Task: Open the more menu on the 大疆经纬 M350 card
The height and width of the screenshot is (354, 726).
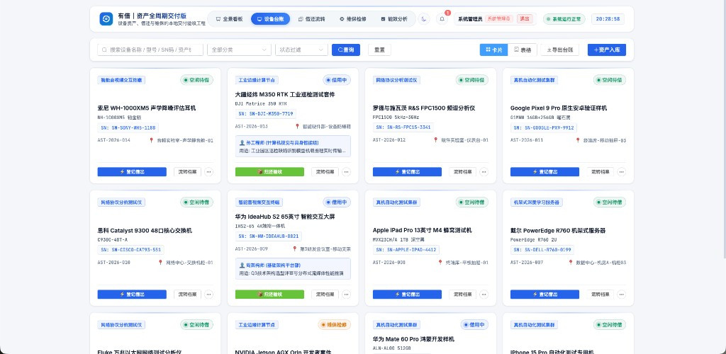Action: pos(346,171)
